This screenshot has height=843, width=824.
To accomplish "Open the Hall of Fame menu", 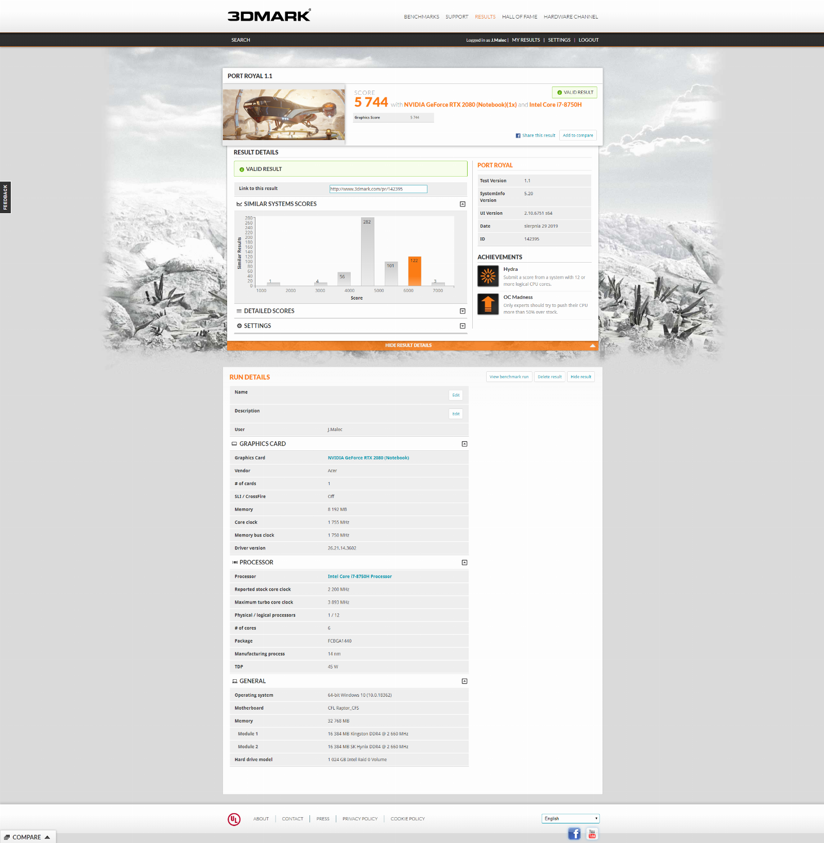I will click(520, 17).
